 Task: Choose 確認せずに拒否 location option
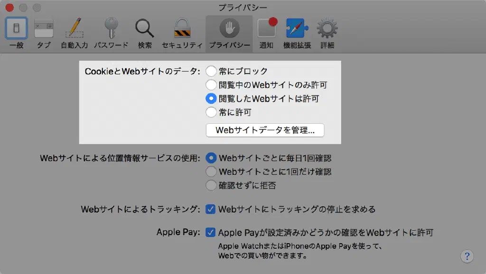coord(211,186)
